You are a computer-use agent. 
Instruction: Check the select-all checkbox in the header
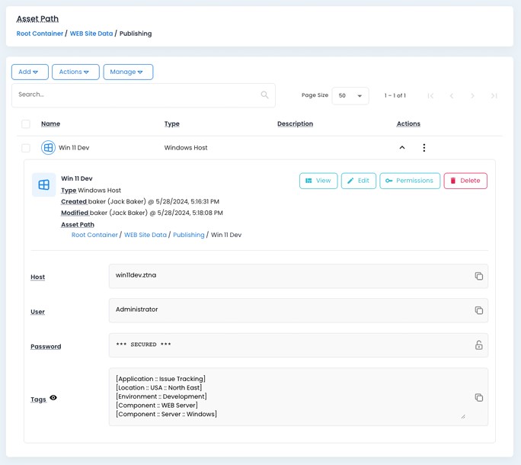(x=26, y=123)
